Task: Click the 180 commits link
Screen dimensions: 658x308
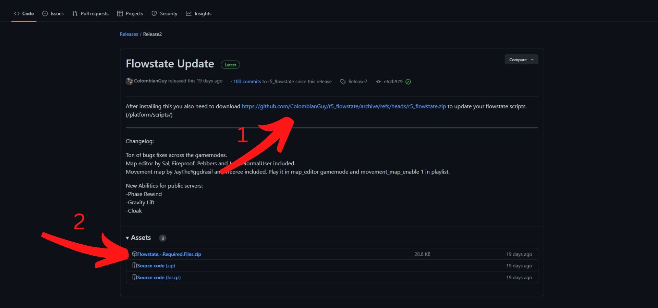Action: click(x=246, y=81)
